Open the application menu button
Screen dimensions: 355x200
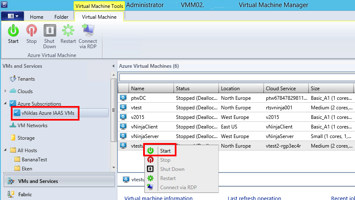click(x=12, y=16)
